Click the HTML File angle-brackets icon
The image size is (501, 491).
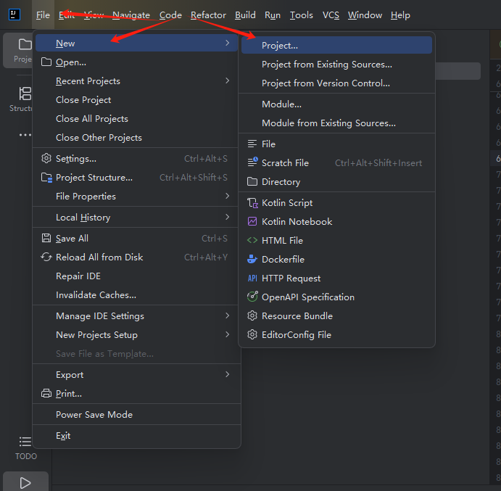tap(252, 240)
